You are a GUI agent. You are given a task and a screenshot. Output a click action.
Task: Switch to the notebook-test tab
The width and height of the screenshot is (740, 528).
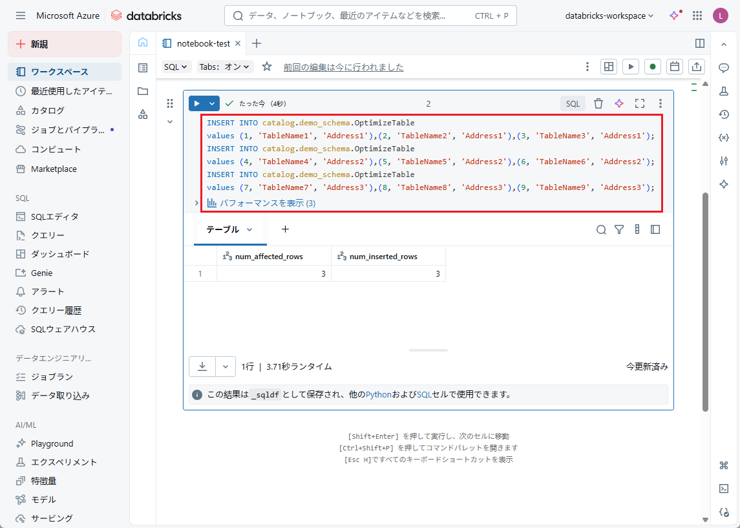(x=202, y=43)
